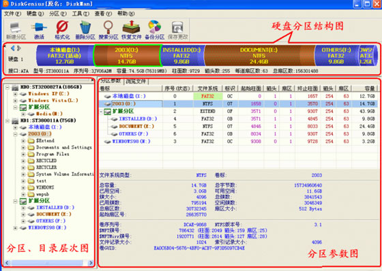
Task: Click the 删除分区 (delete partition) trash icon
Action: (85, 30)
